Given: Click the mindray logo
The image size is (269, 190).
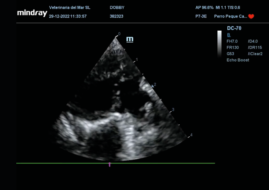Looking at the screenshot, I should (32, 13).
